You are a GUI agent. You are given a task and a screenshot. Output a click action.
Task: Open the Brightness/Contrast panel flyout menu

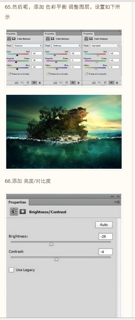pos(117,202)
